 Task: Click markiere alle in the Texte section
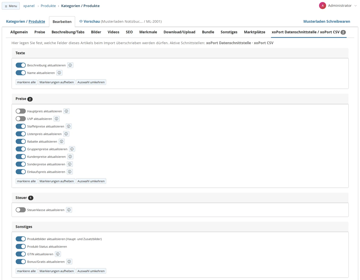(x=26, y=82)
